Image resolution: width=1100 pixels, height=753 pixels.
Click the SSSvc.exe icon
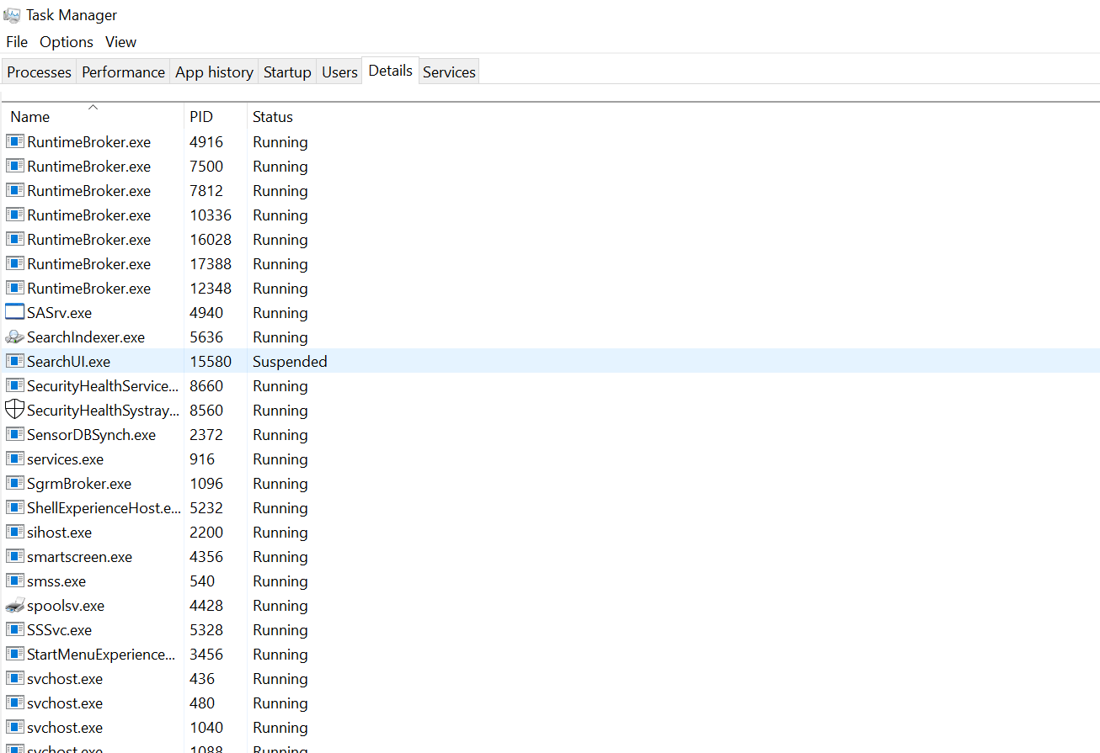(x=15, y=629)
